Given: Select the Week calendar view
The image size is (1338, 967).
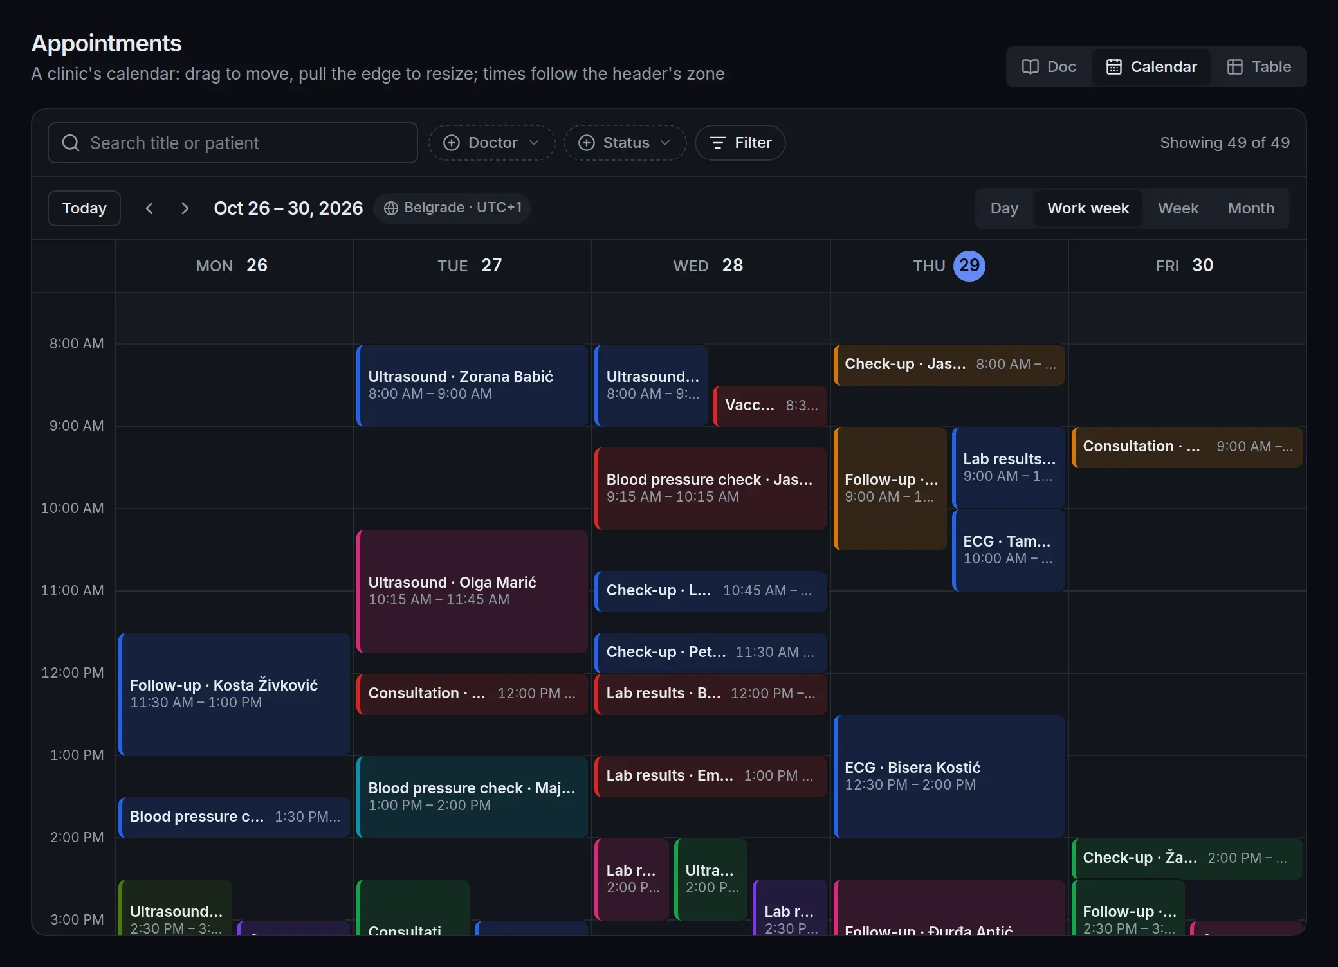Looking at the screenshot, I should click(1178, 208).
